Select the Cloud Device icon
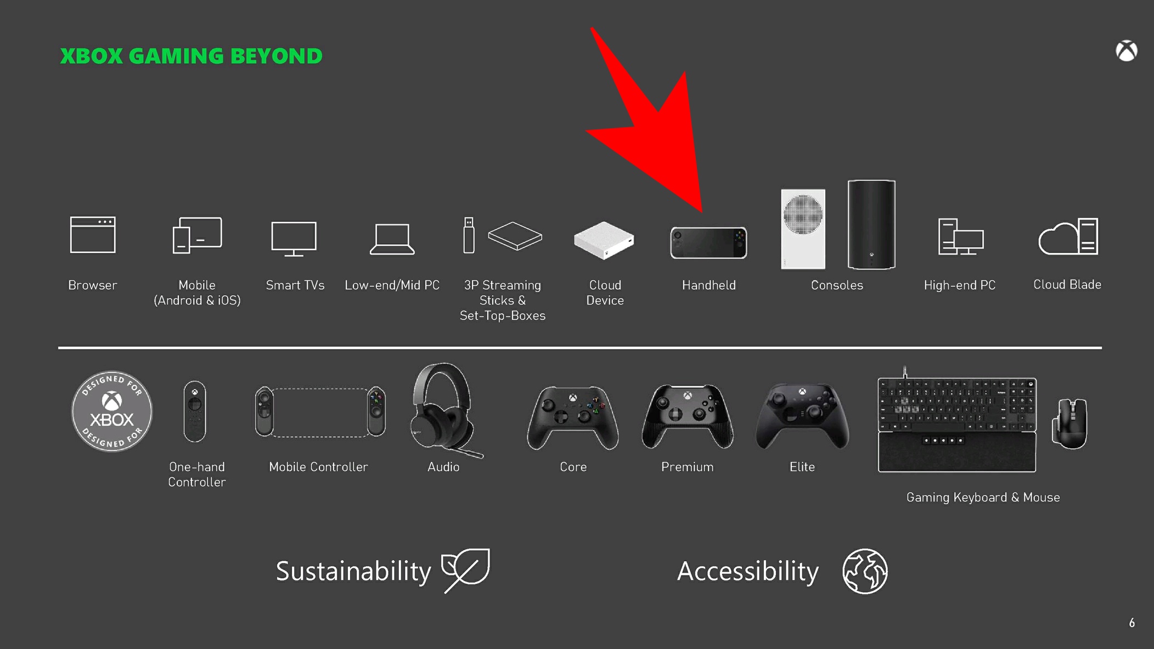1154x649 pixels. pos(604,242)
